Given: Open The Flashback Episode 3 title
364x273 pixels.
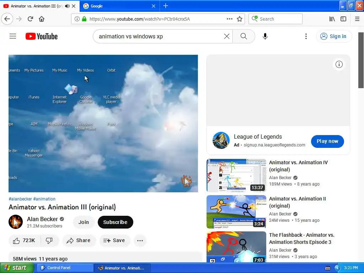Looking at the screenshot, I should (x=301, y=239).
